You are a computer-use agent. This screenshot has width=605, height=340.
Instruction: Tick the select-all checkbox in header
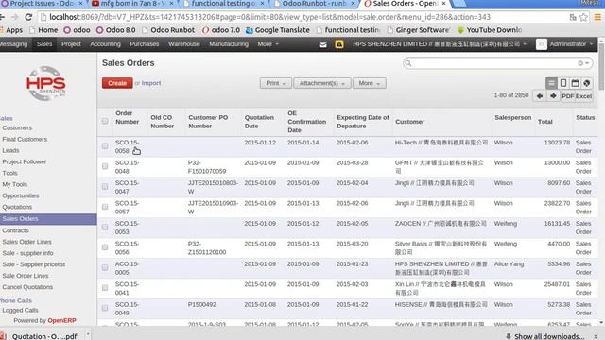[x=105, y=122]
